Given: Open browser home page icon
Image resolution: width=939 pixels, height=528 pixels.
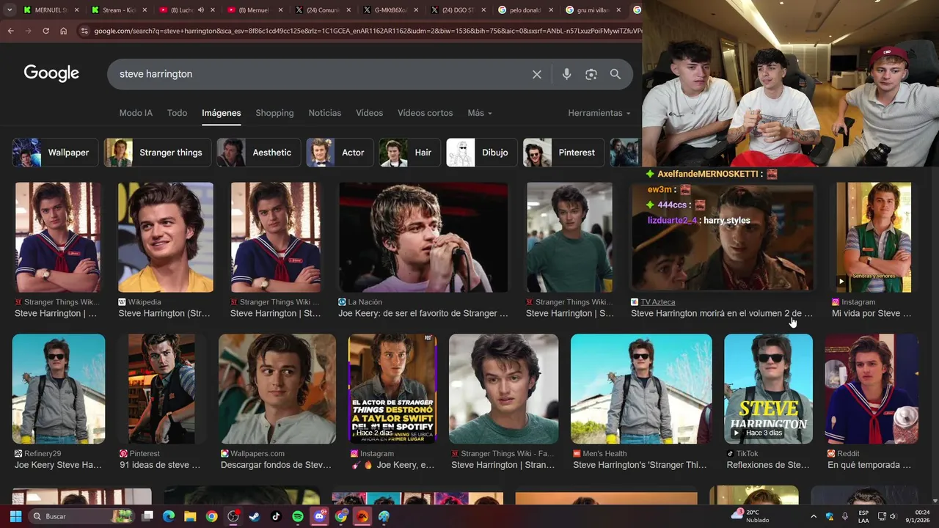Looking at the screenshot, I should click(x=64, y=31).
